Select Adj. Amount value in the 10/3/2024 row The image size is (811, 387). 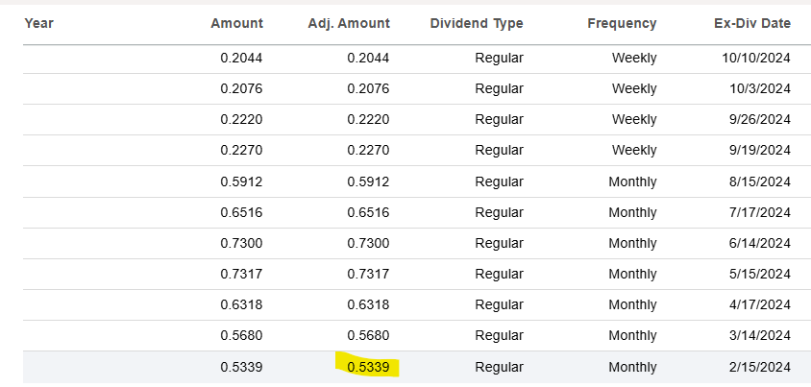pos(368,89)
